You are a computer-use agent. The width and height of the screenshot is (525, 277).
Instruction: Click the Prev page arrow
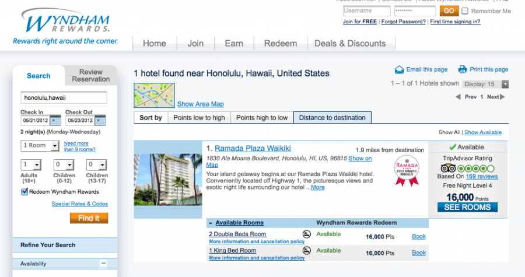tap(458, 97)
